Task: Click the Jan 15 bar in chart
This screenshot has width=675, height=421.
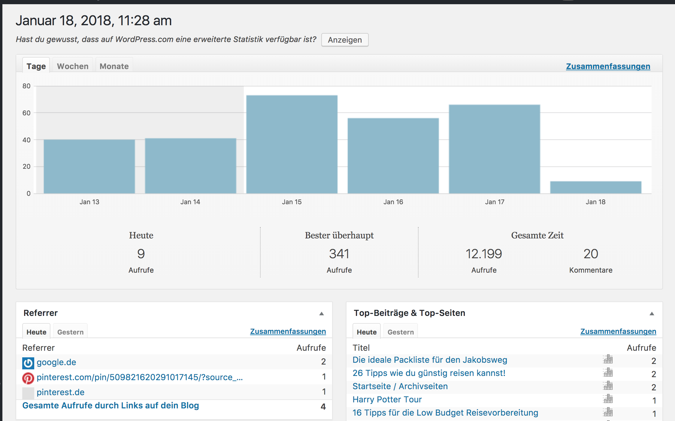Action: pyautogui.click(x=292, y=144)
